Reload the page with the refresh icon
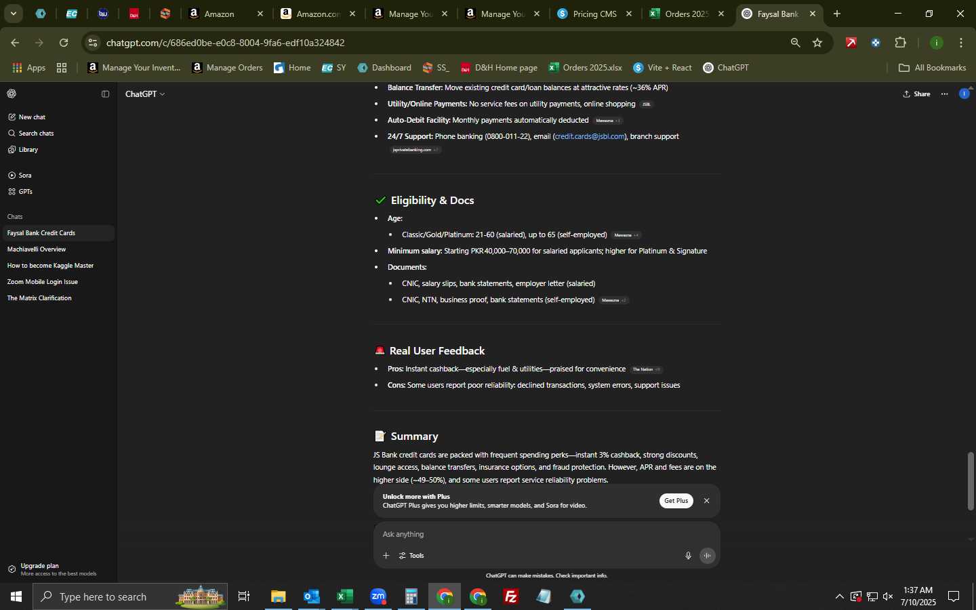Viewport: 976px width, 610px height. point(64,43)
